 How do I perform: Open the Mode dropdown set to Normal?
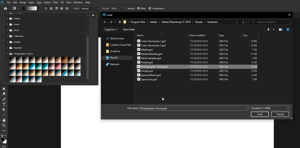90,8
